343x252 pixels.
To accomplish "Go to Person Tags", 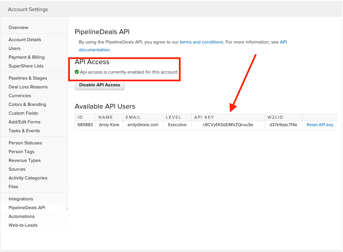I will [x=22, y=151].
